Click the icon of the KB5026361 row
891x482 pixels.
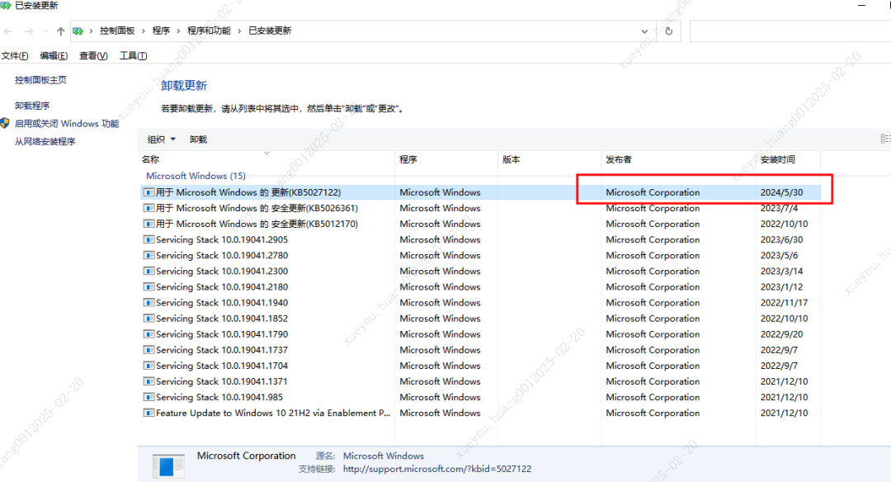coord(148,208)
